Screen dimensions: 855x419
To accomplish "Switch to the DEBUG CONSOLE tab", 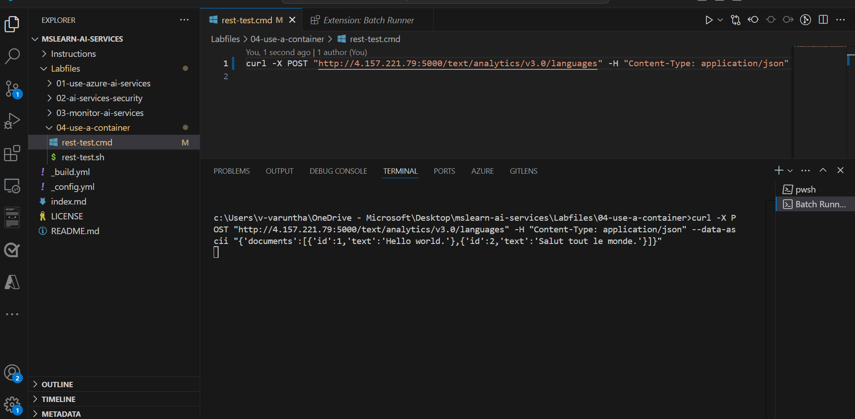I will click(338, 171).
